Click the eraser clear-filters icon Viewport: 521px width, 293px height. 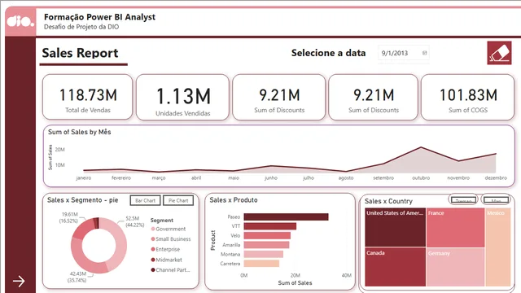(499, 53)
